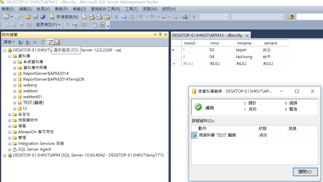Screen dimensions: 323x182
Task: Click the Database Engine Query icon
Action: pyautogui.click(x=84, y=17)
